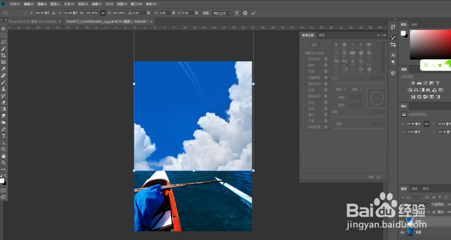Click the Properties W field (24.49 厘米)

click(414, 124)
